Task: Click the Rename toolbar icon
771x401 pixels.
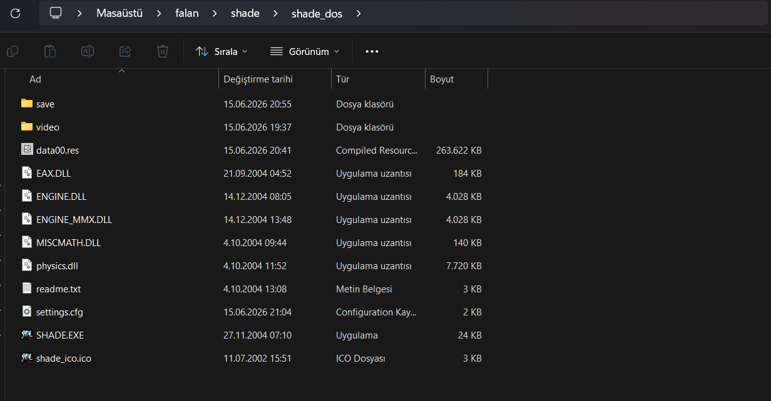Action: pyautogui.click(x=88, y=51)
